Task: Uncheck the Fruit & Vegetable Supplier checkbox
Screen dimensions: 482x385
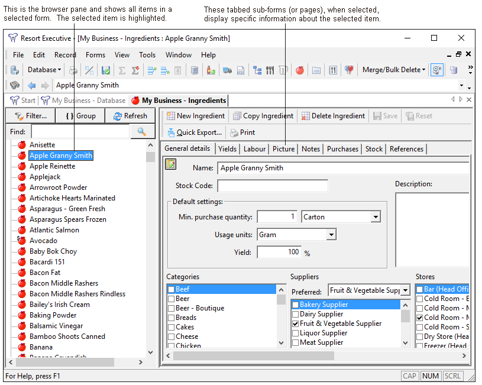Action: [x=295, y=323]
